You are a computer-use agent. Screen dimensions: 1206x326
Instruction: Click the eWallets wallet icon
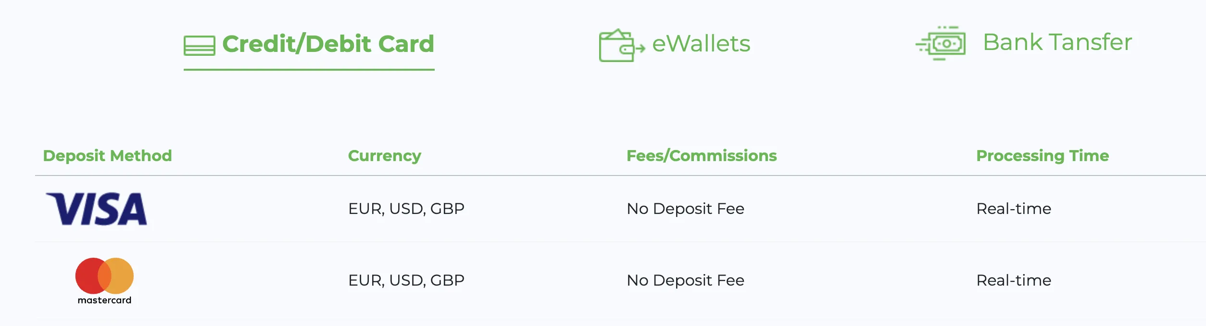tap(622, 45)
